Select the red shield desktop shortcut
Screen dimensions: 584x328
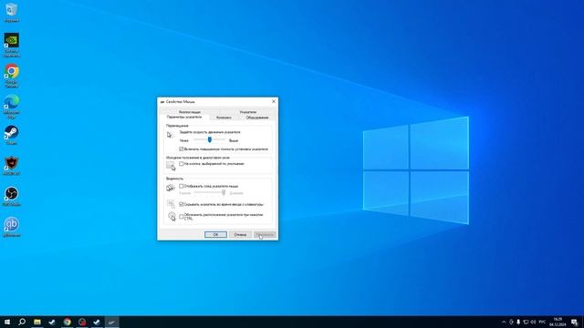pyautogui.click(x=12, y=166)
